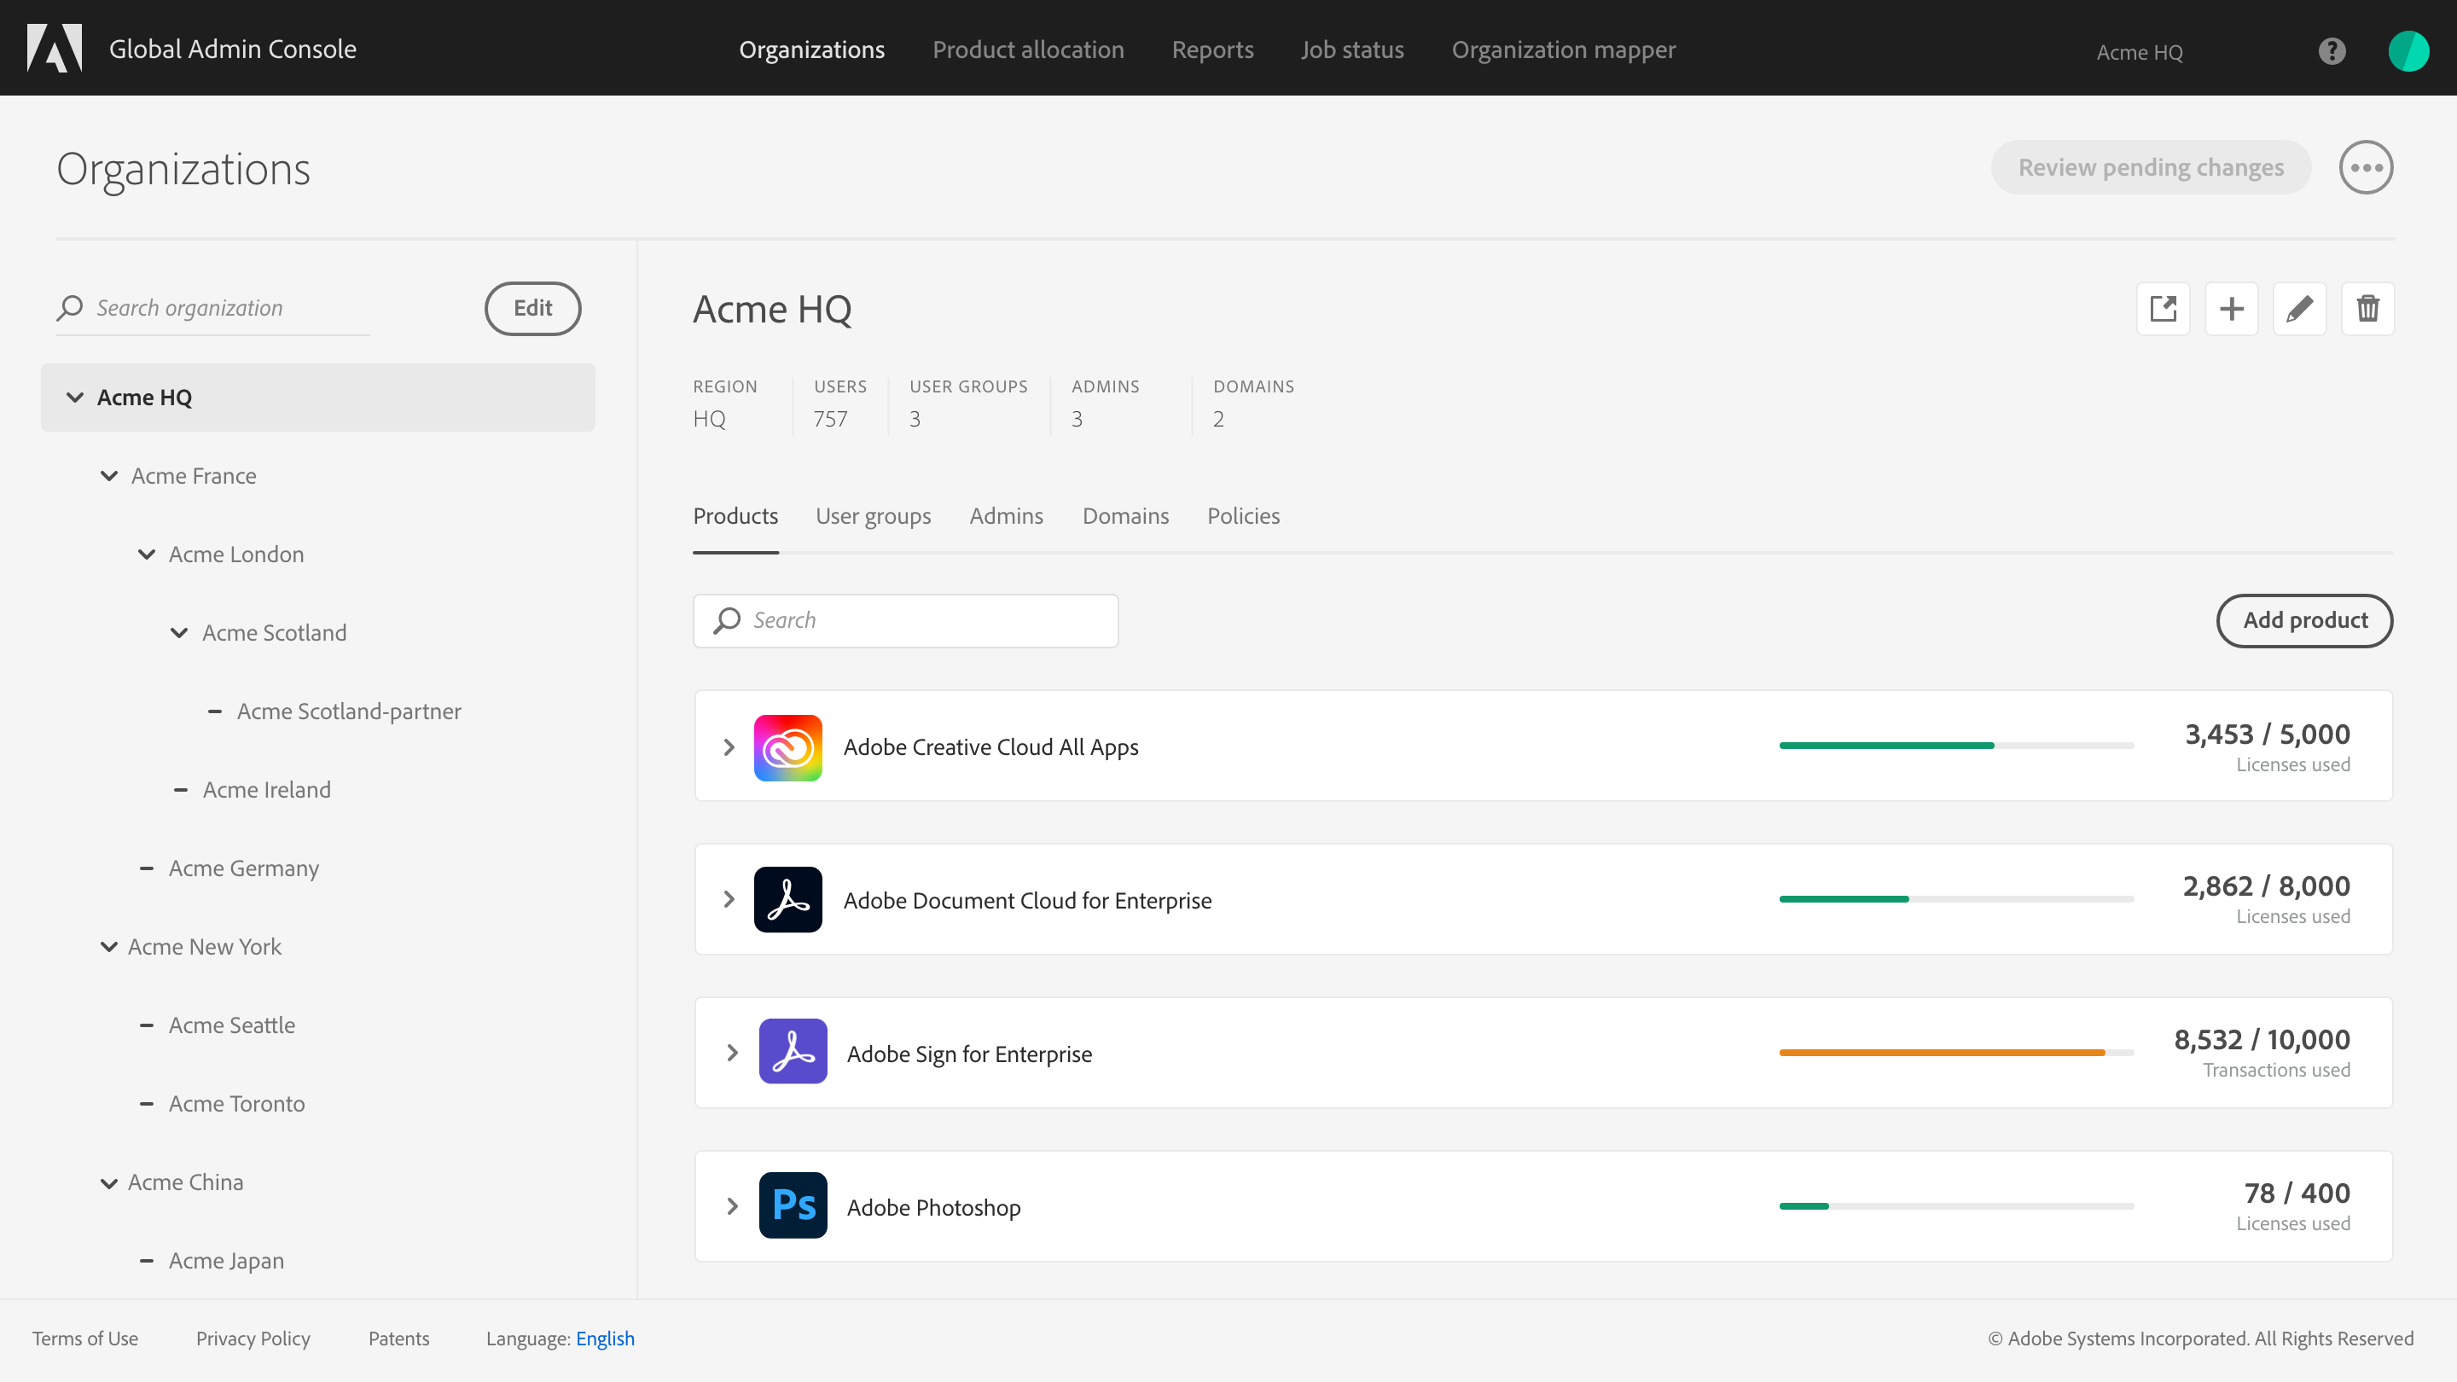Click the Global Admin Console title
This screenshot has height=1382, width=2457.
(233, 49)
